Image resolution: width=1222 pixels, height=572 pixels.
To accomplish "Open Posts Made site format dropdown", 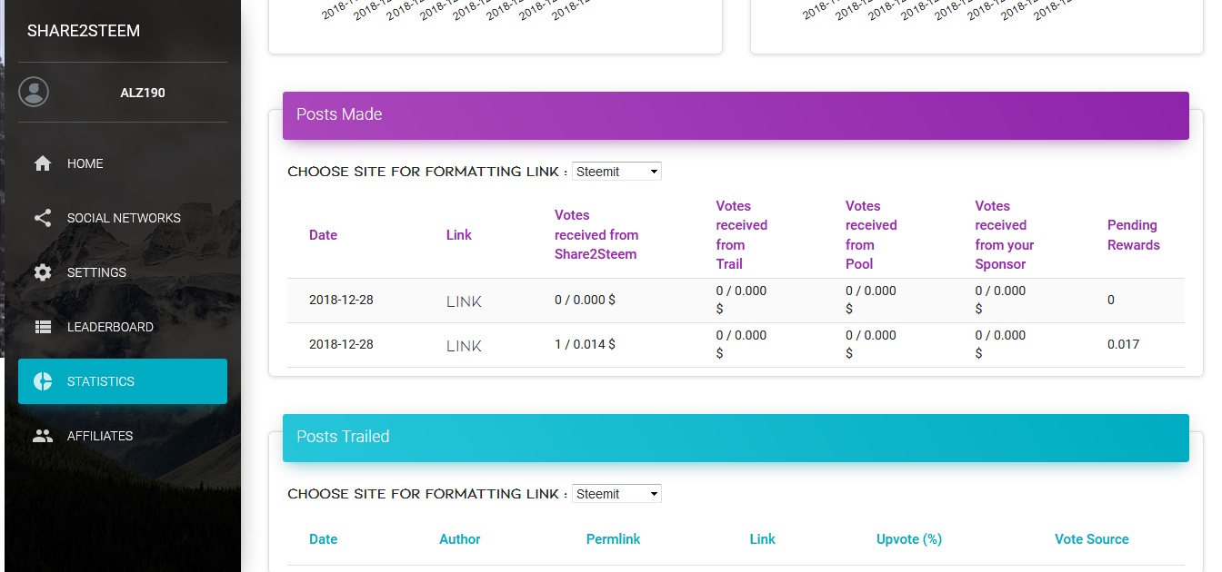I will pos(616,172).
